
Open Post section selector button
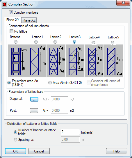[x=34, y=111]
